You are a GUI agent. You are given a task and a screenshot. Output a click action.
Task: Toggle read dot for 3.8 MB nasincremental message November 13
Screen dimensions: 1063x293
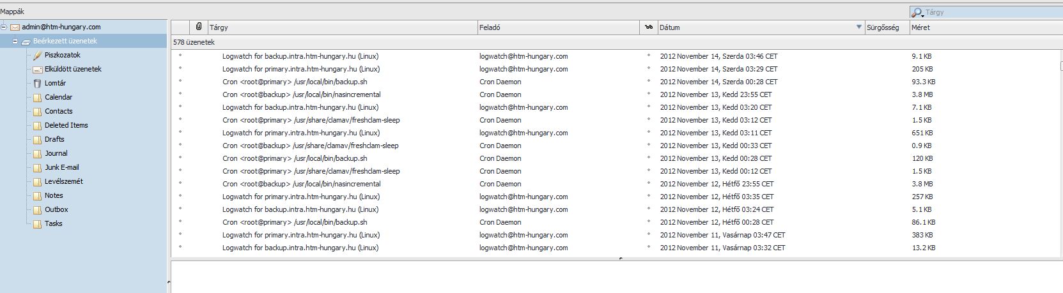(x=648, y=94)
